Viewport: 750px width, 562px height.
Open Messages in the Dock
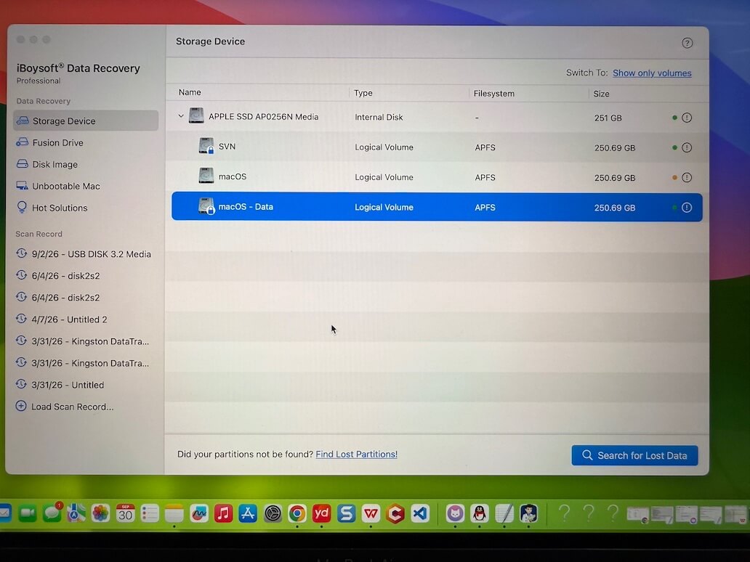coord(52,513)
